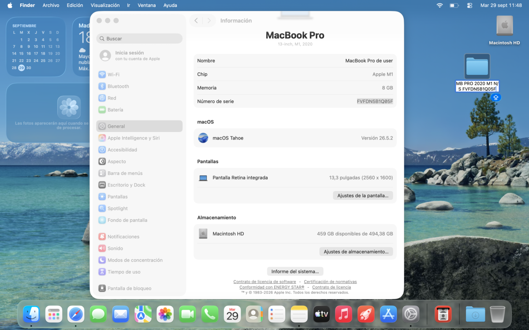Open FaceTime in the Dock

187,314
